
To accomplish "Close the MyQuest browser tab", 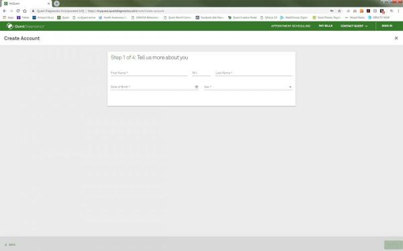I will click(48, 3).
